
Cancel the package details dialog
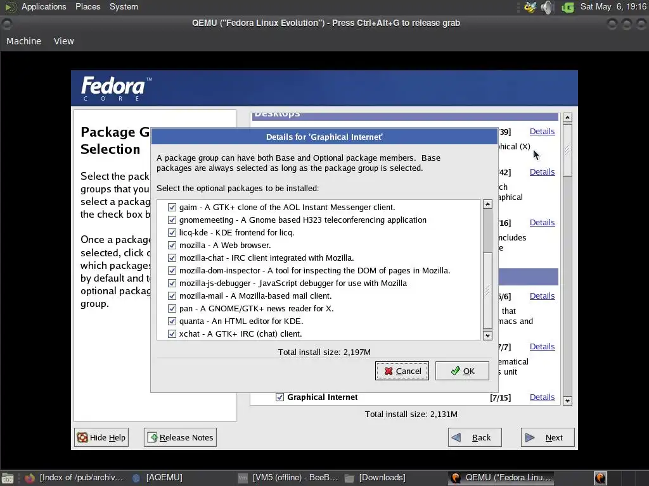[402, 371]
